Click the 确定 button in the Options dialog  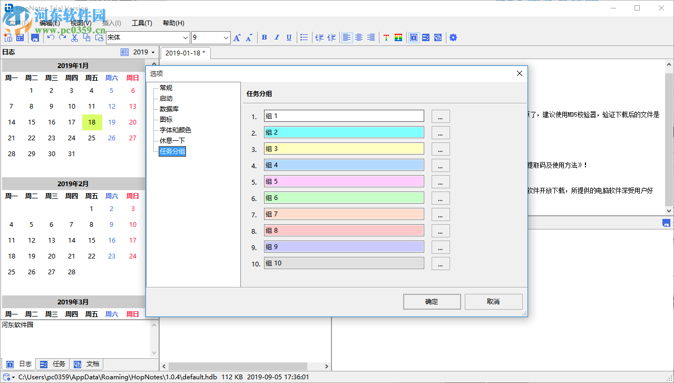(432, 301)
